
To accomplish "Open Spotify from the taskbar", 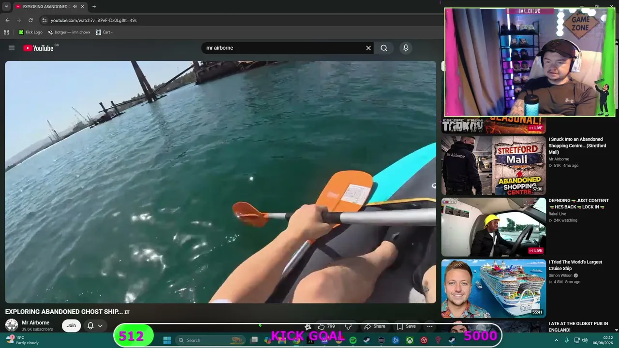I will [353, 340].
